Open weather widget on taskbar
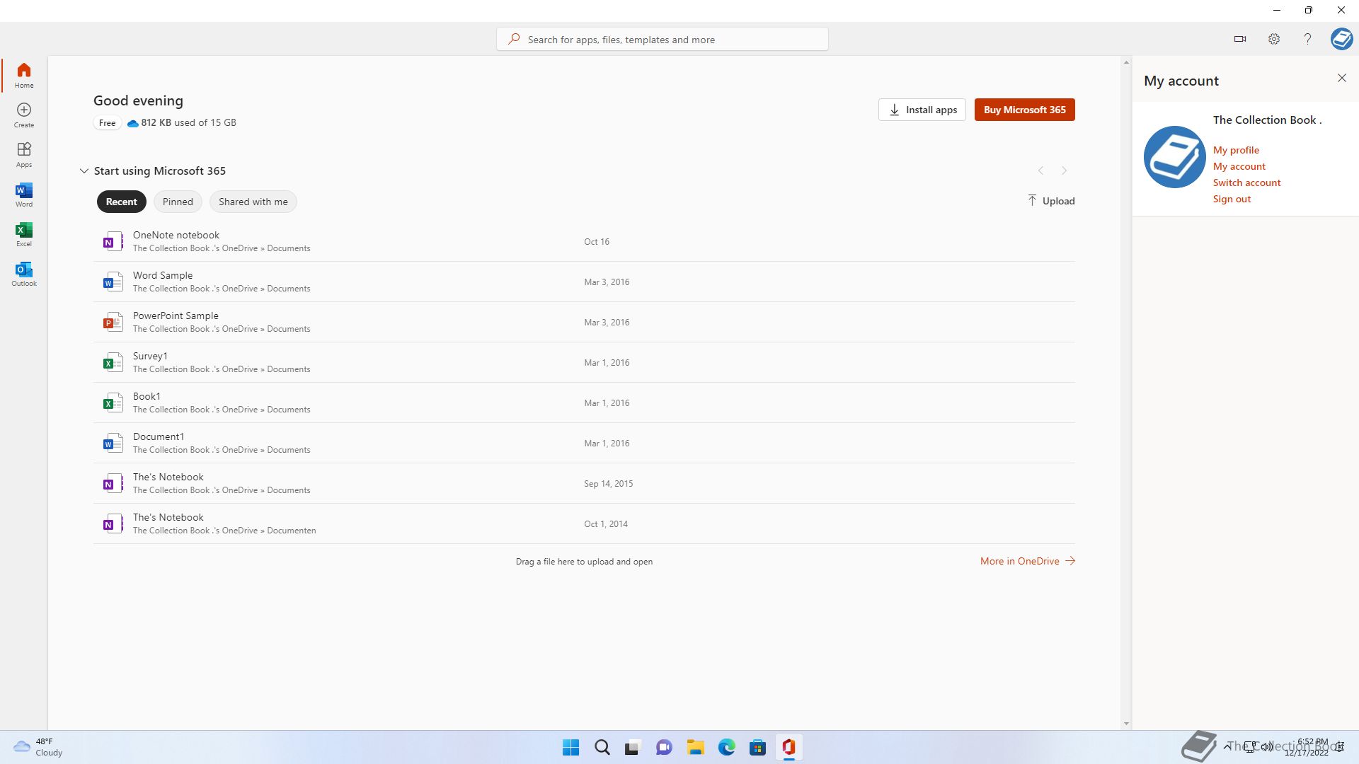1359x764 pixels. point(39,747)
